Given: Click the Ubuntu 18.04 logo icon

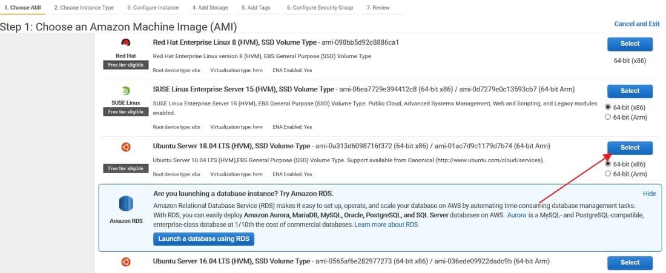Looking at the screenshot, I should click(x=125, y=146).
